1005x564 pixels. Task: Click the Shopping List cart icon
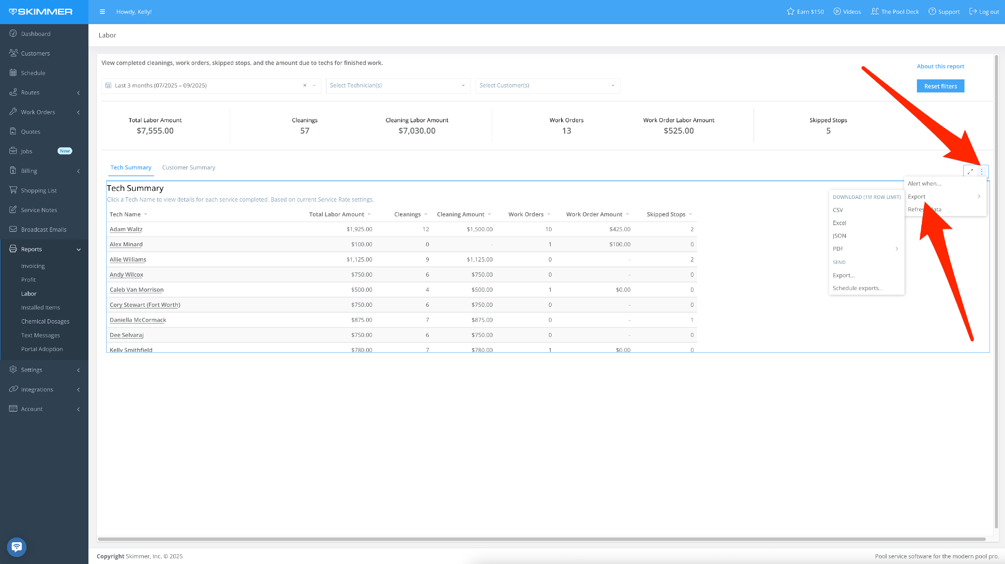[13, 190]
